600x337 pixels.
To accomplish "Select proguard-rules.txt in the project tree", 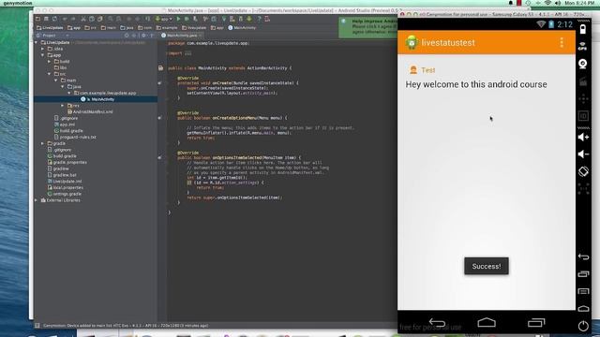I will (75, 138).
